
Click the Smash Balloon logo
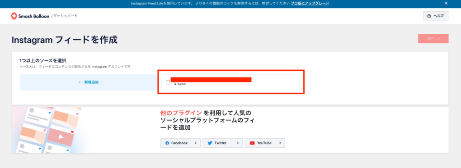(x=30, y=16)
